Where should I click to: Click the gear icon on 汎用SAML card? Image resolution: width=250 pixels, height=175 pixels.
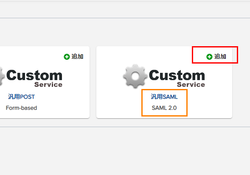(135, 76)
